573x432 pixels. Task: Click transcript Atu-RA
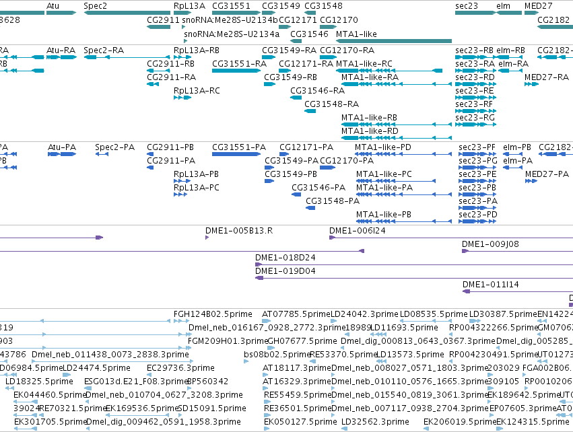click(61, 57)
